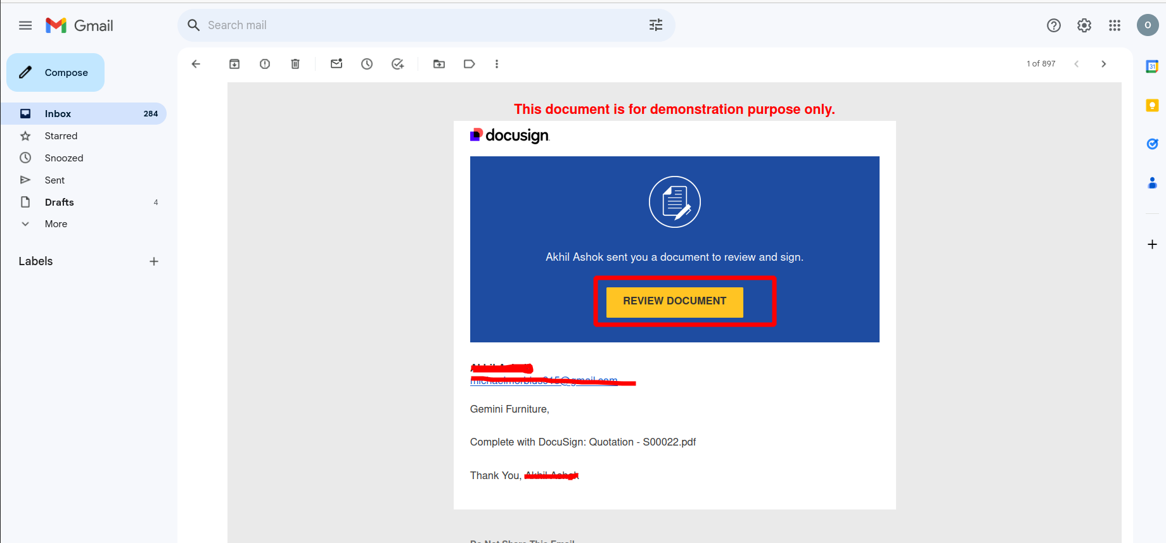Open the Inbox folder

click(83, 114)
